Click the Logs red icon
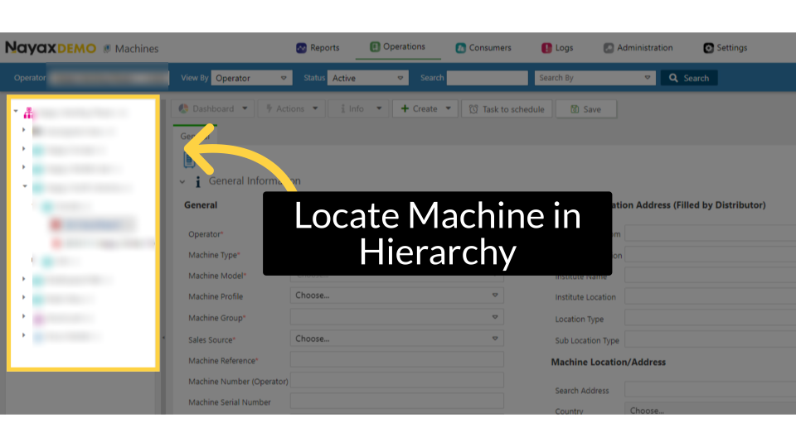This screenshot has height=447, width=796. 546,48
